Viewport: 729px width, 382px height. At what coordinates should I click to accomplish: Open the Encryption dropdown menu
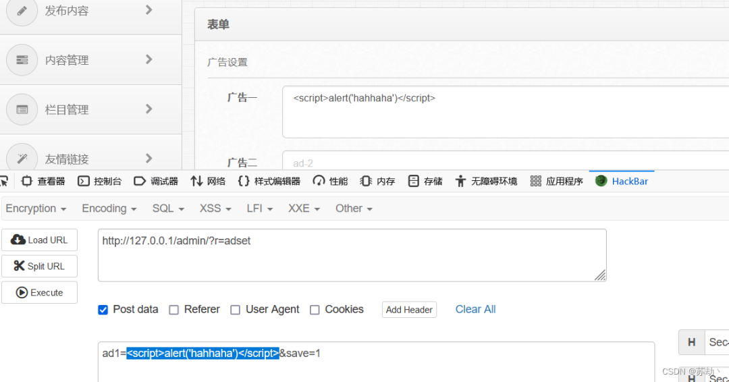[36, 208]
